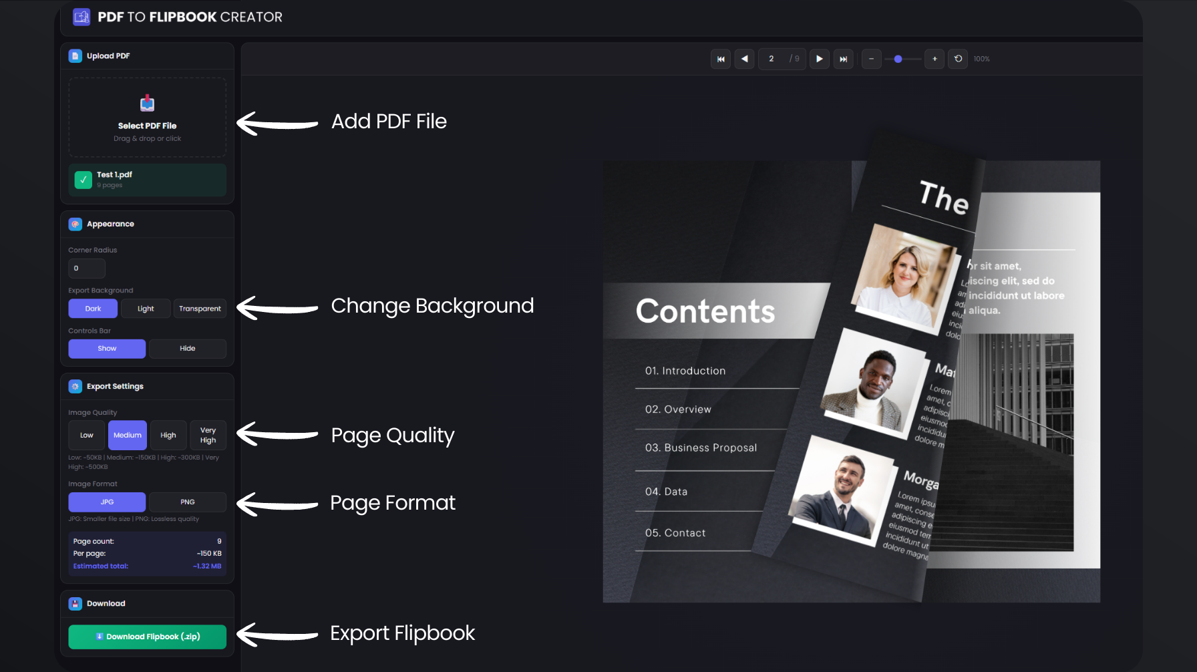Select the Transparent export background
Image resolution: width=1197 pixels, height=672 pixels.
pos(200,309)
